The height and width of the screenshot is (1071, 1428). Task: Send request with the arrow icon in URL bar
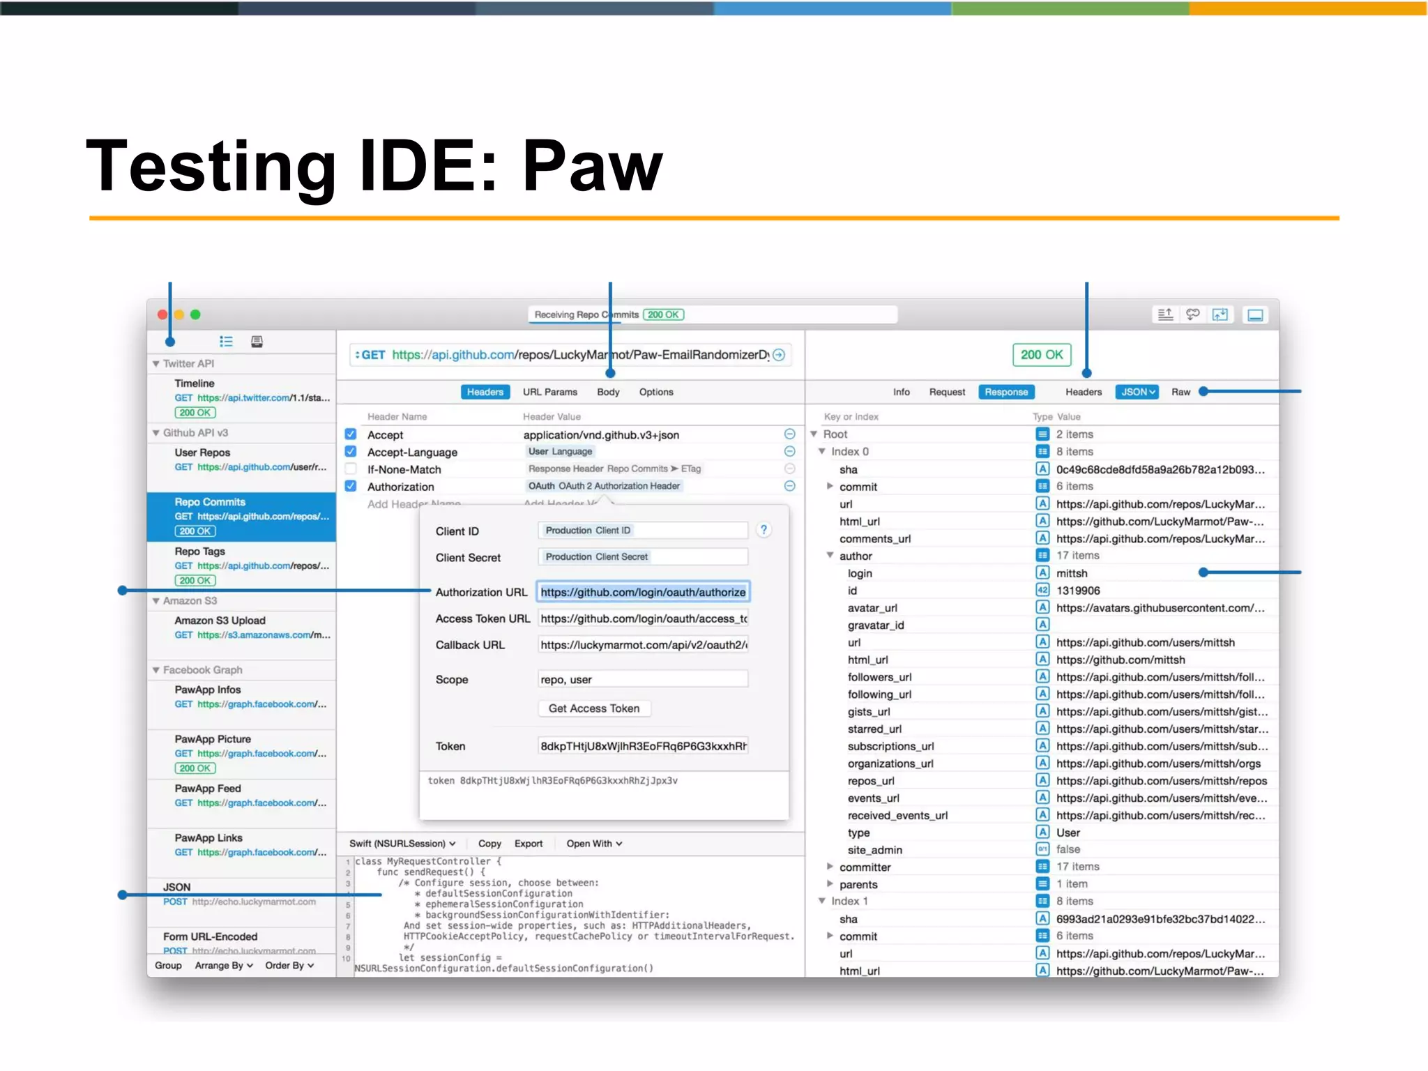779,355
